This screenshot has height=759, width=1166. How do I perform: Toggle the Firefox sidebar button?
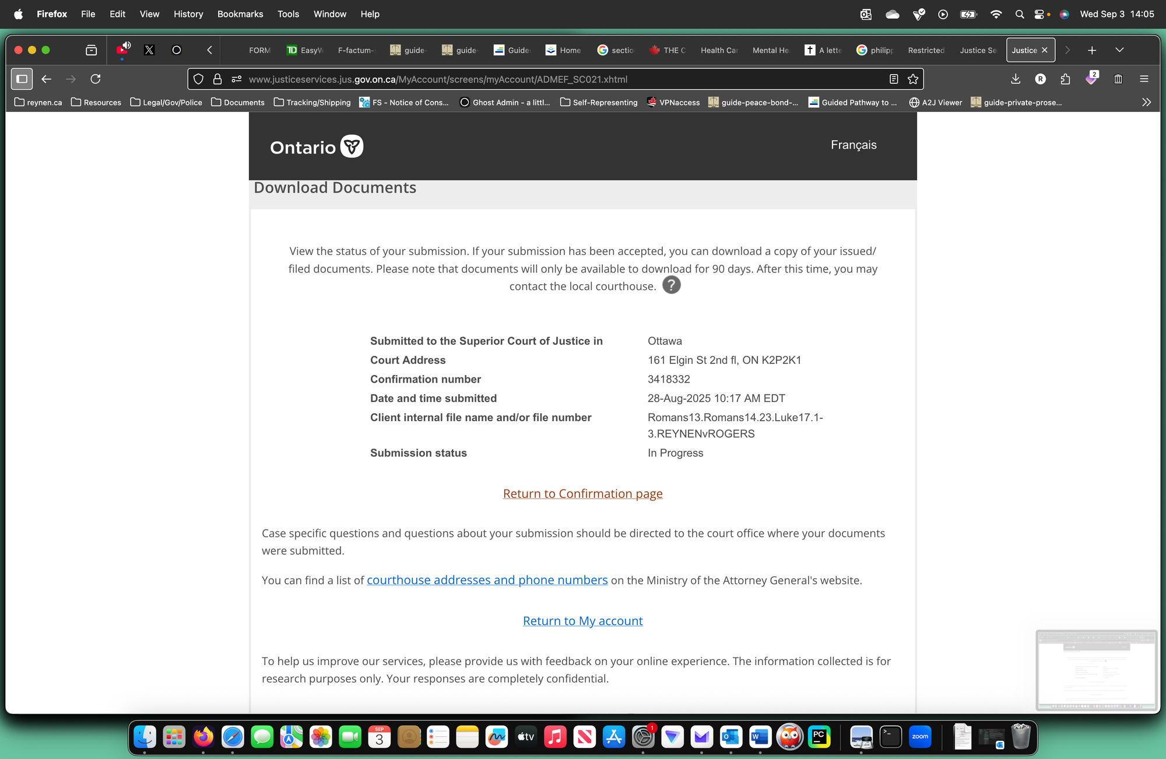[x=22, y=79]
